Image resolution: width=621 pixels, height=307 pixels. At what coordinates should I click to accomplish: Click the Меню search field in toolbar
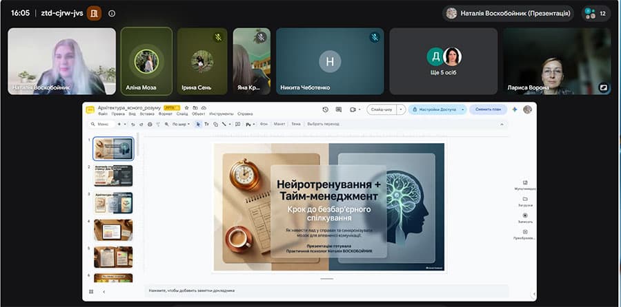[101, 124]
